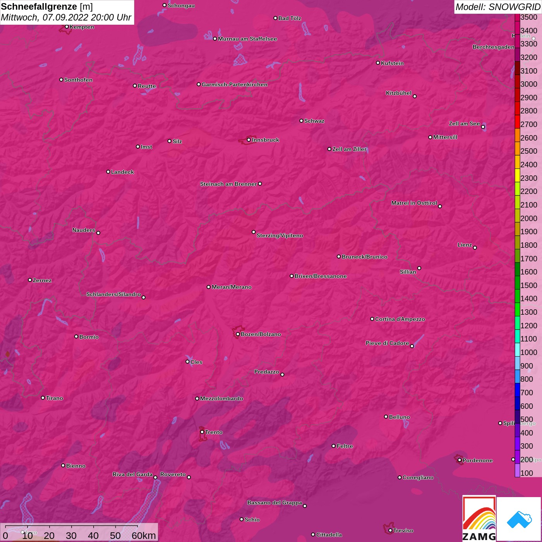
Task: Click the Garmisch-Partenkirchen map label
Action: pyautogui.click(x=234, y=84)
